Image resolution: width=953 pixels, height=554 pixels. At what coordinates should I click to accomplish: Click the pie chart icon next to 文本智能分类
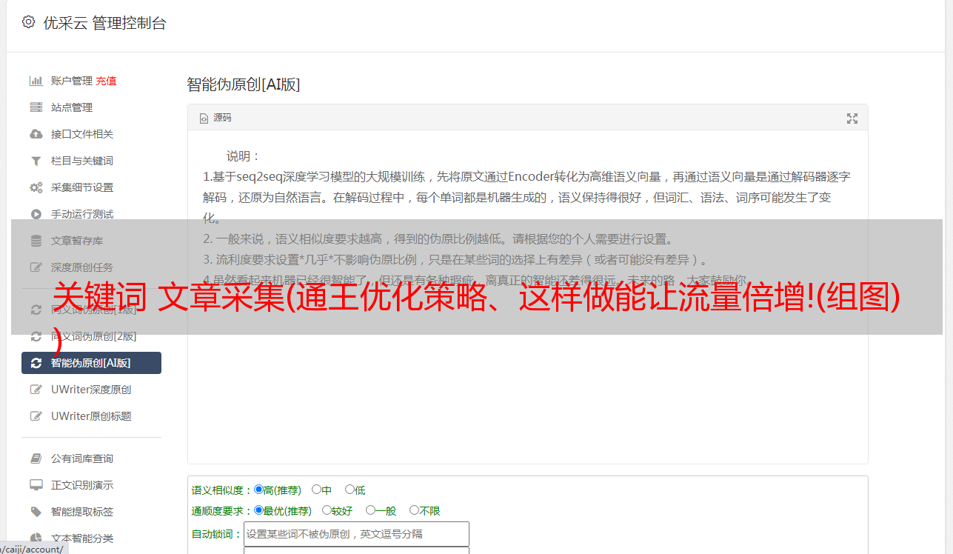pyautogui.click(x=36, y=538)
